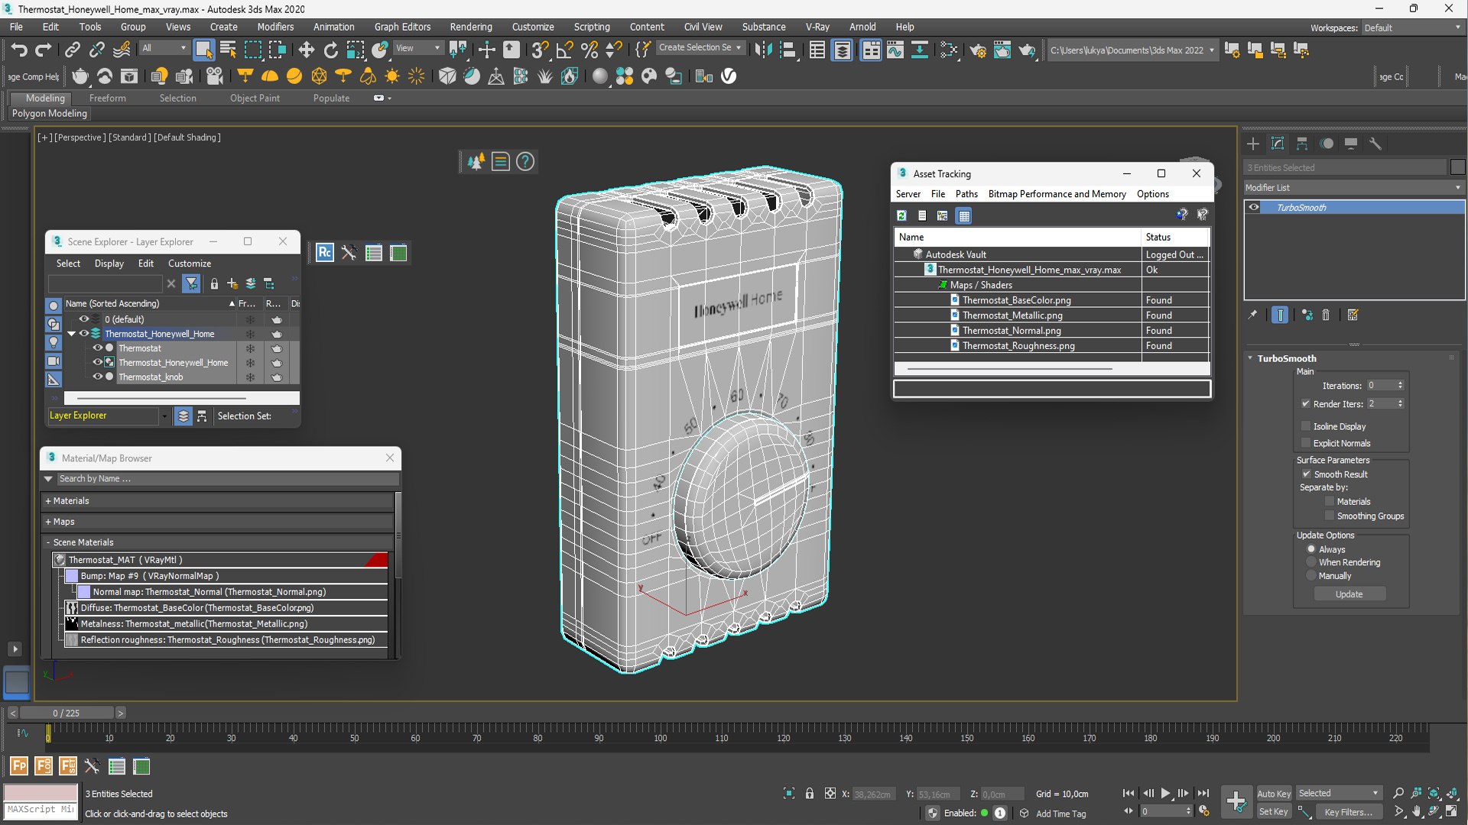Activate the Select and Move tool
Screen dimensions: 1468x825
pos(306,50)
